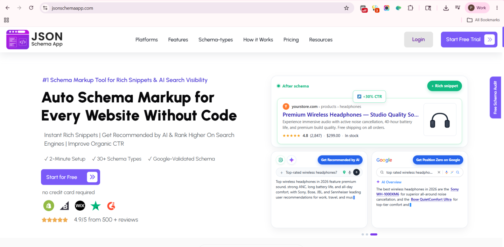504x247 pixels.
Task: Open the media controls music icon
Action: coord(457,8)
